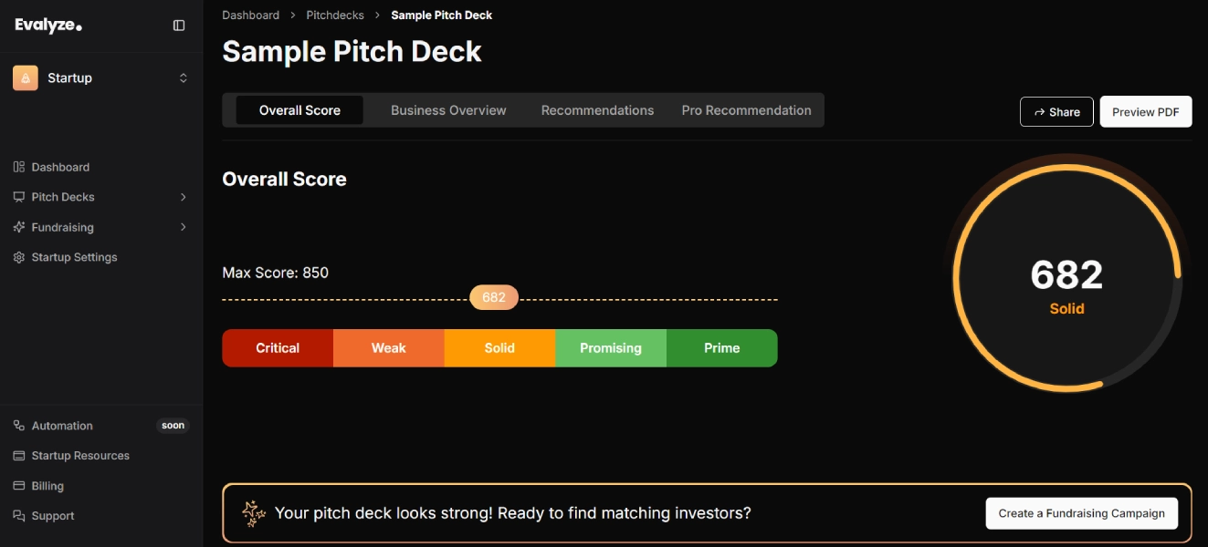Switch to the Business Overview tab

pyautogui.click(x=448, y=109)
